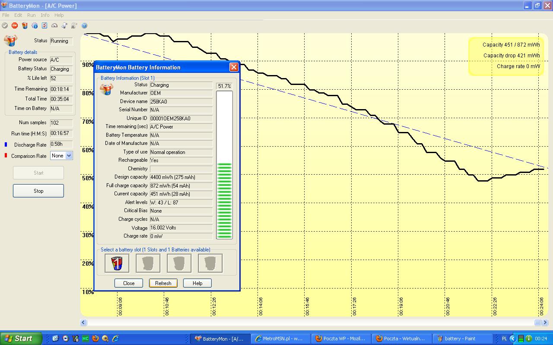This screenshot has height=345, width=553.
Task: Click the PL language indicator in tray
Action: tap(505, 339)
